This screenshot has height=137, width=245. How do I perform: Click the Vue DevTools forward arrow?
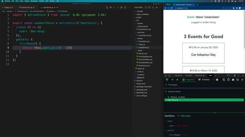click(x=177, y=80)
